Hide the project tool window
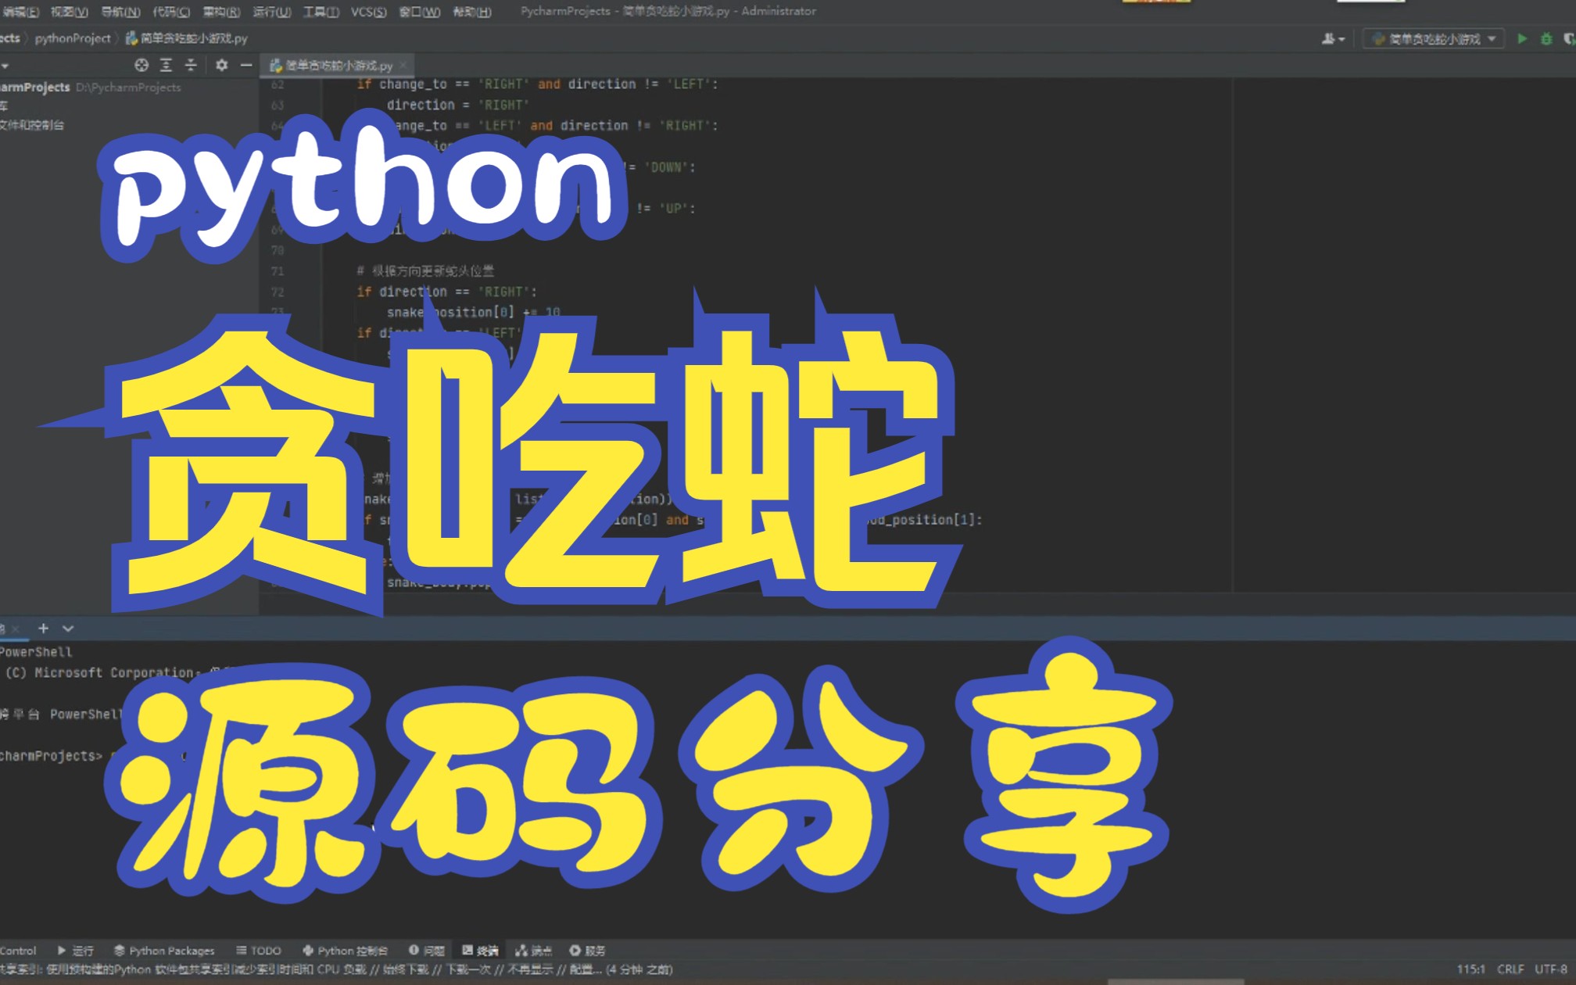Viewport: 1576px width, 985px height. tap(246, 65)
